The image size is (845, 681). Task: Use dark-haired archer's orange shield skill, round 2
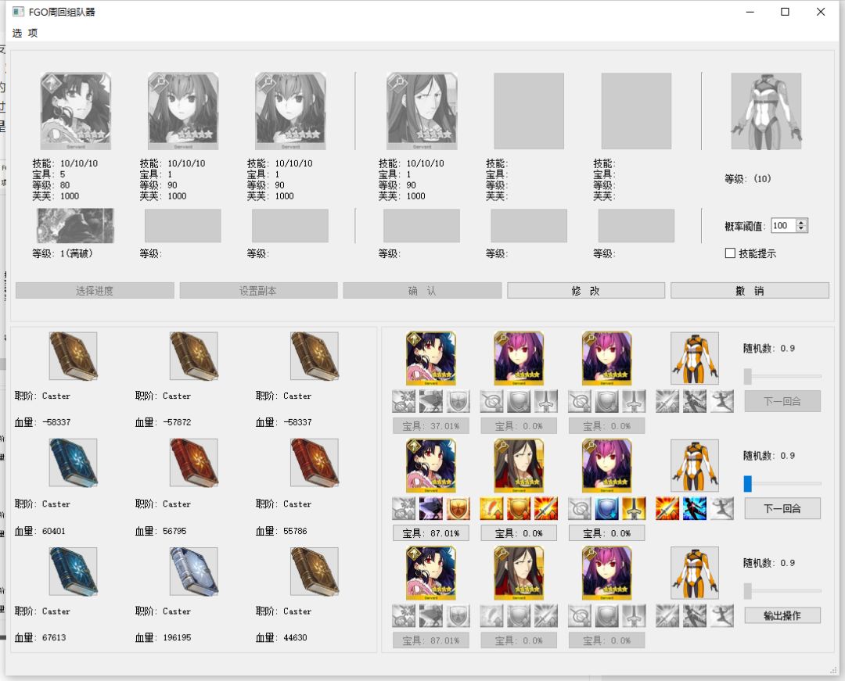point(458,508)
